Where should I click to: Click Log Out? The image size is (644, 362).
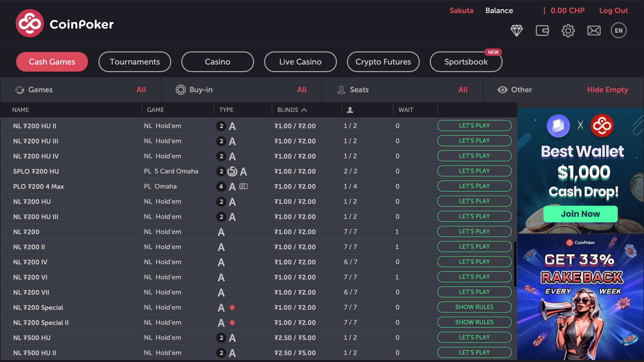pyautogui.click(x=613, y=11)
